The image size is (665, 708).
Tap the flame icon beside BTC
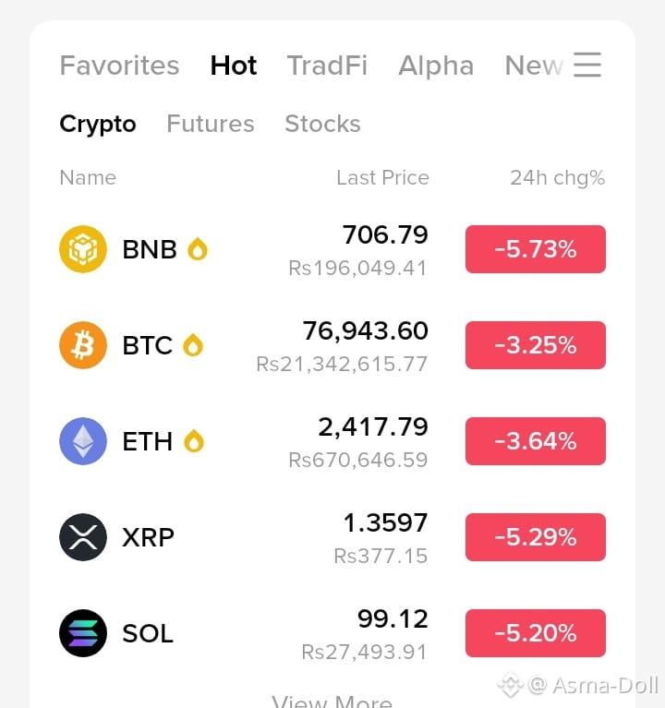(x=193, y=345)
